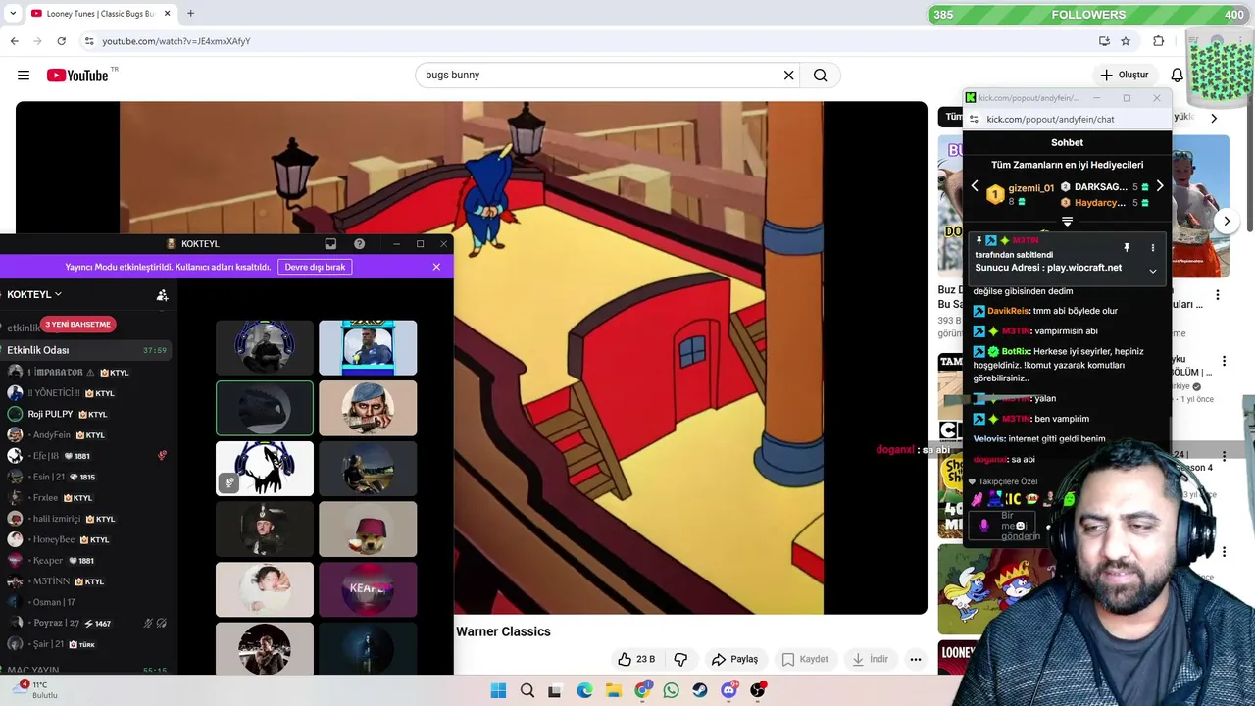Click the green-bordered speaking participant tile
This screenshot has height=706, width=1255.
click(x=265, y=408)
